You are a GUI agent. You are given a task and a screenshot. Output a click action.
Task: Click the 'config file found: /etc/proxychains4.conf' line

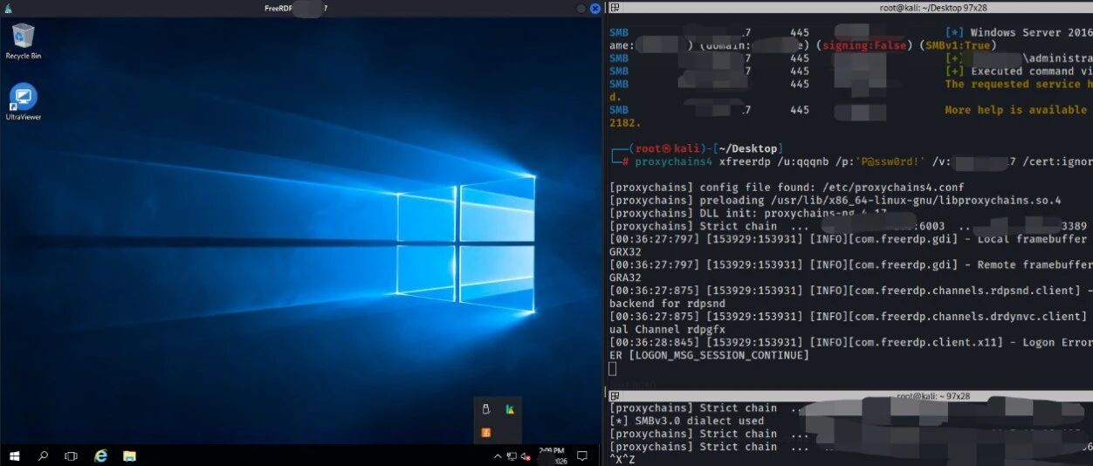pos(787,188)
